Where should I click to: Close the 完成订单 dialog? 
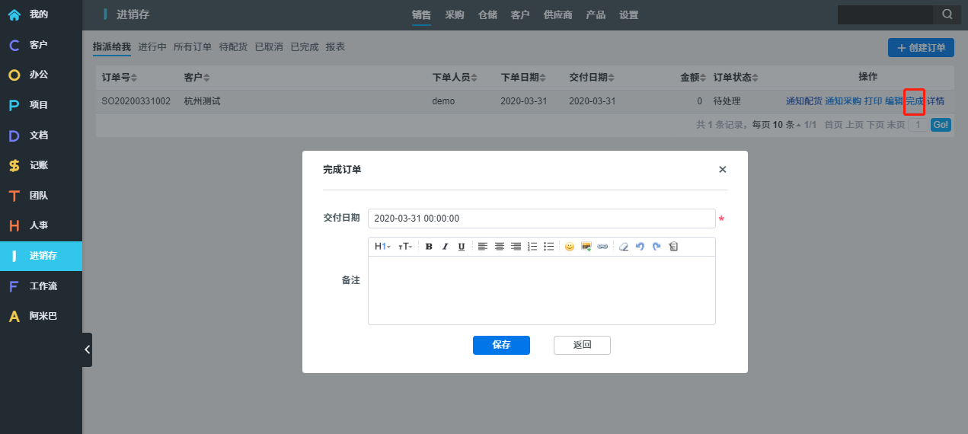(722, 170)
